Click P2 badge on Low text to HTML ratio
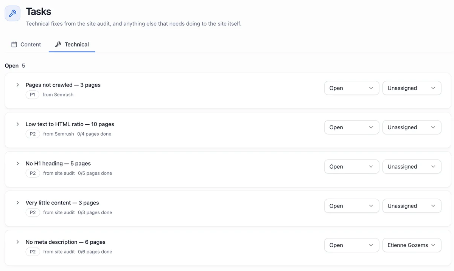 coord(33,134)
